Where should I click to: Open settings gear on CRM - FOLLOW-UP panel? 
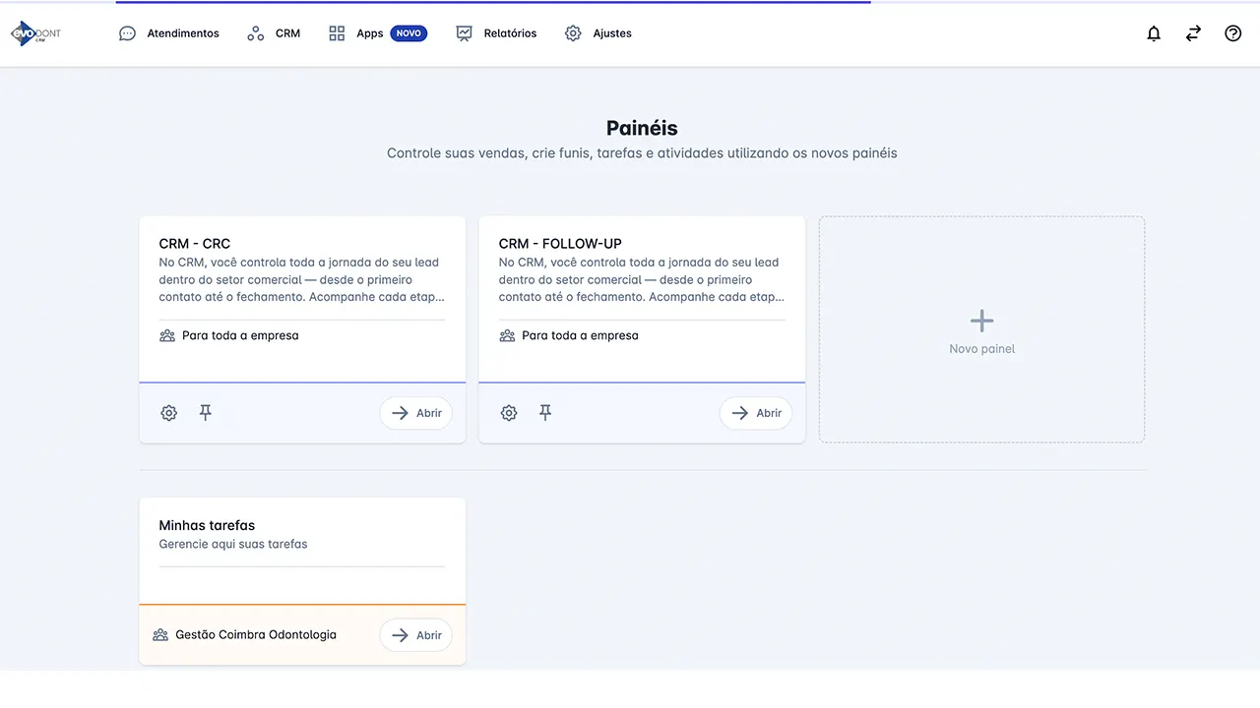pyautogui.click(x=509, y=413)
